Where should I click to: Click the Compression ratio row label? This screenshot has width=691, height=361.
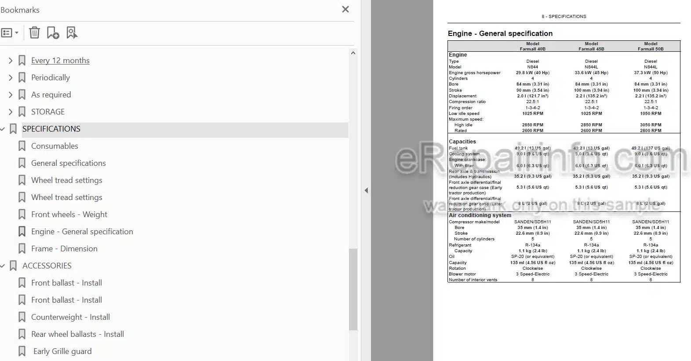pyautogui.click(x=467, y=102)
